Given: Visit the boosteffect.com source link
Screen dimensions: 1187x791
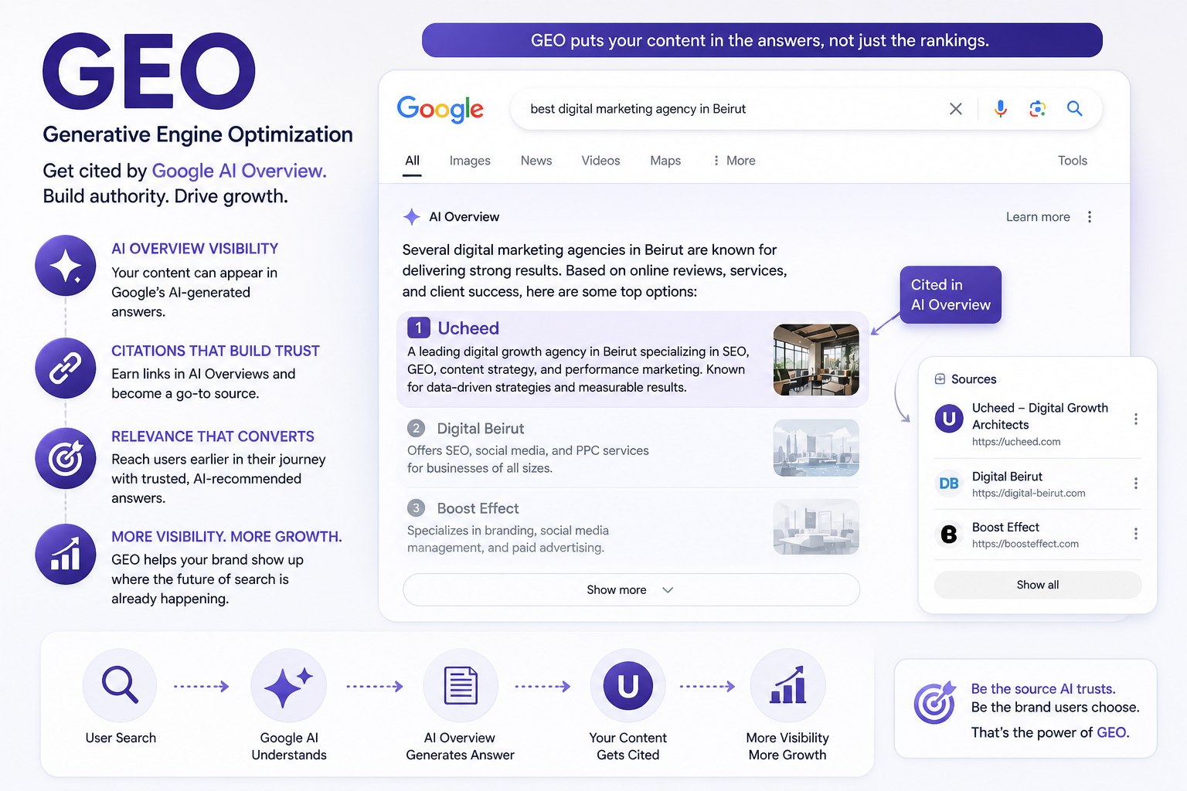Looking at the screenshot, I should point(1025,544).
